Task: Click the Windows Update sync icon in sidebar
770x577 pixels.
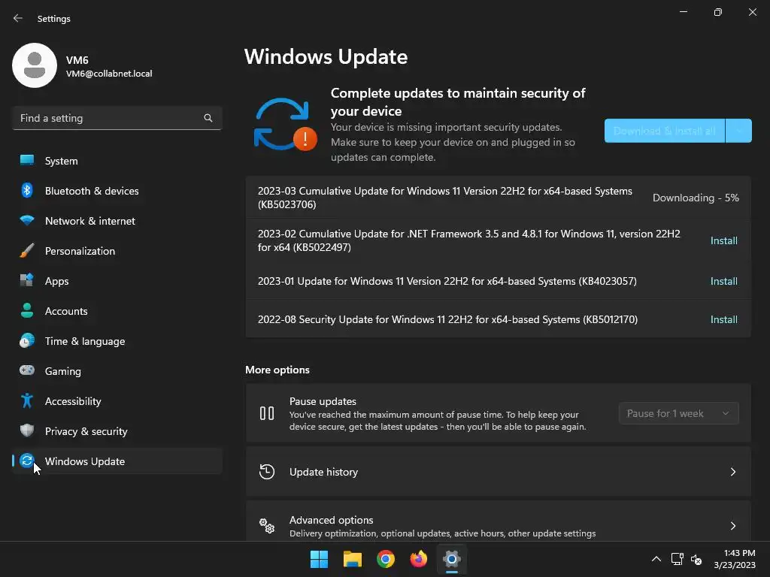Action: [27, 461]
